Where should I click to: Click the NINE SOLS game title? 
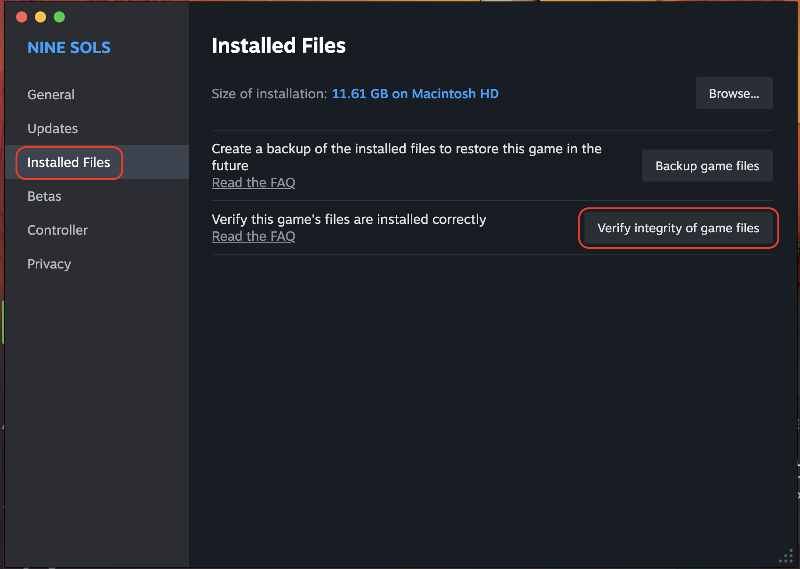point(69,47)
